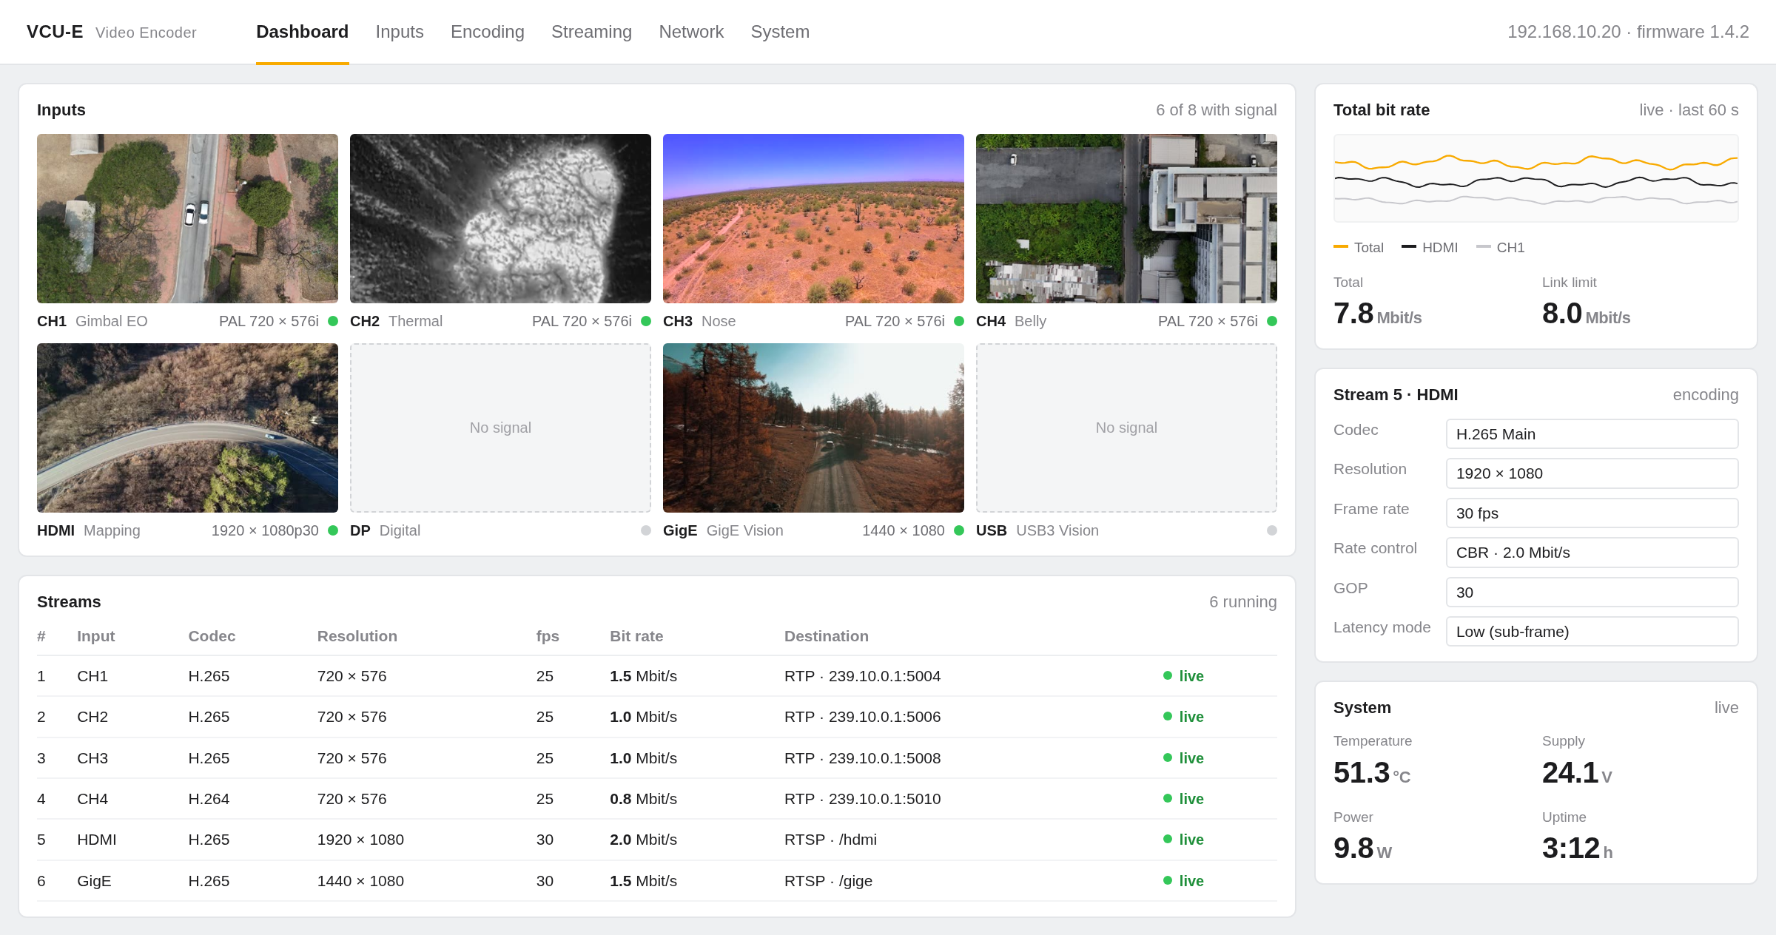The image size is (1776, 935).
Task: Open the HDMI Mapping preview thumbnail
Action: pyautogui.click(x=187, y=428)
